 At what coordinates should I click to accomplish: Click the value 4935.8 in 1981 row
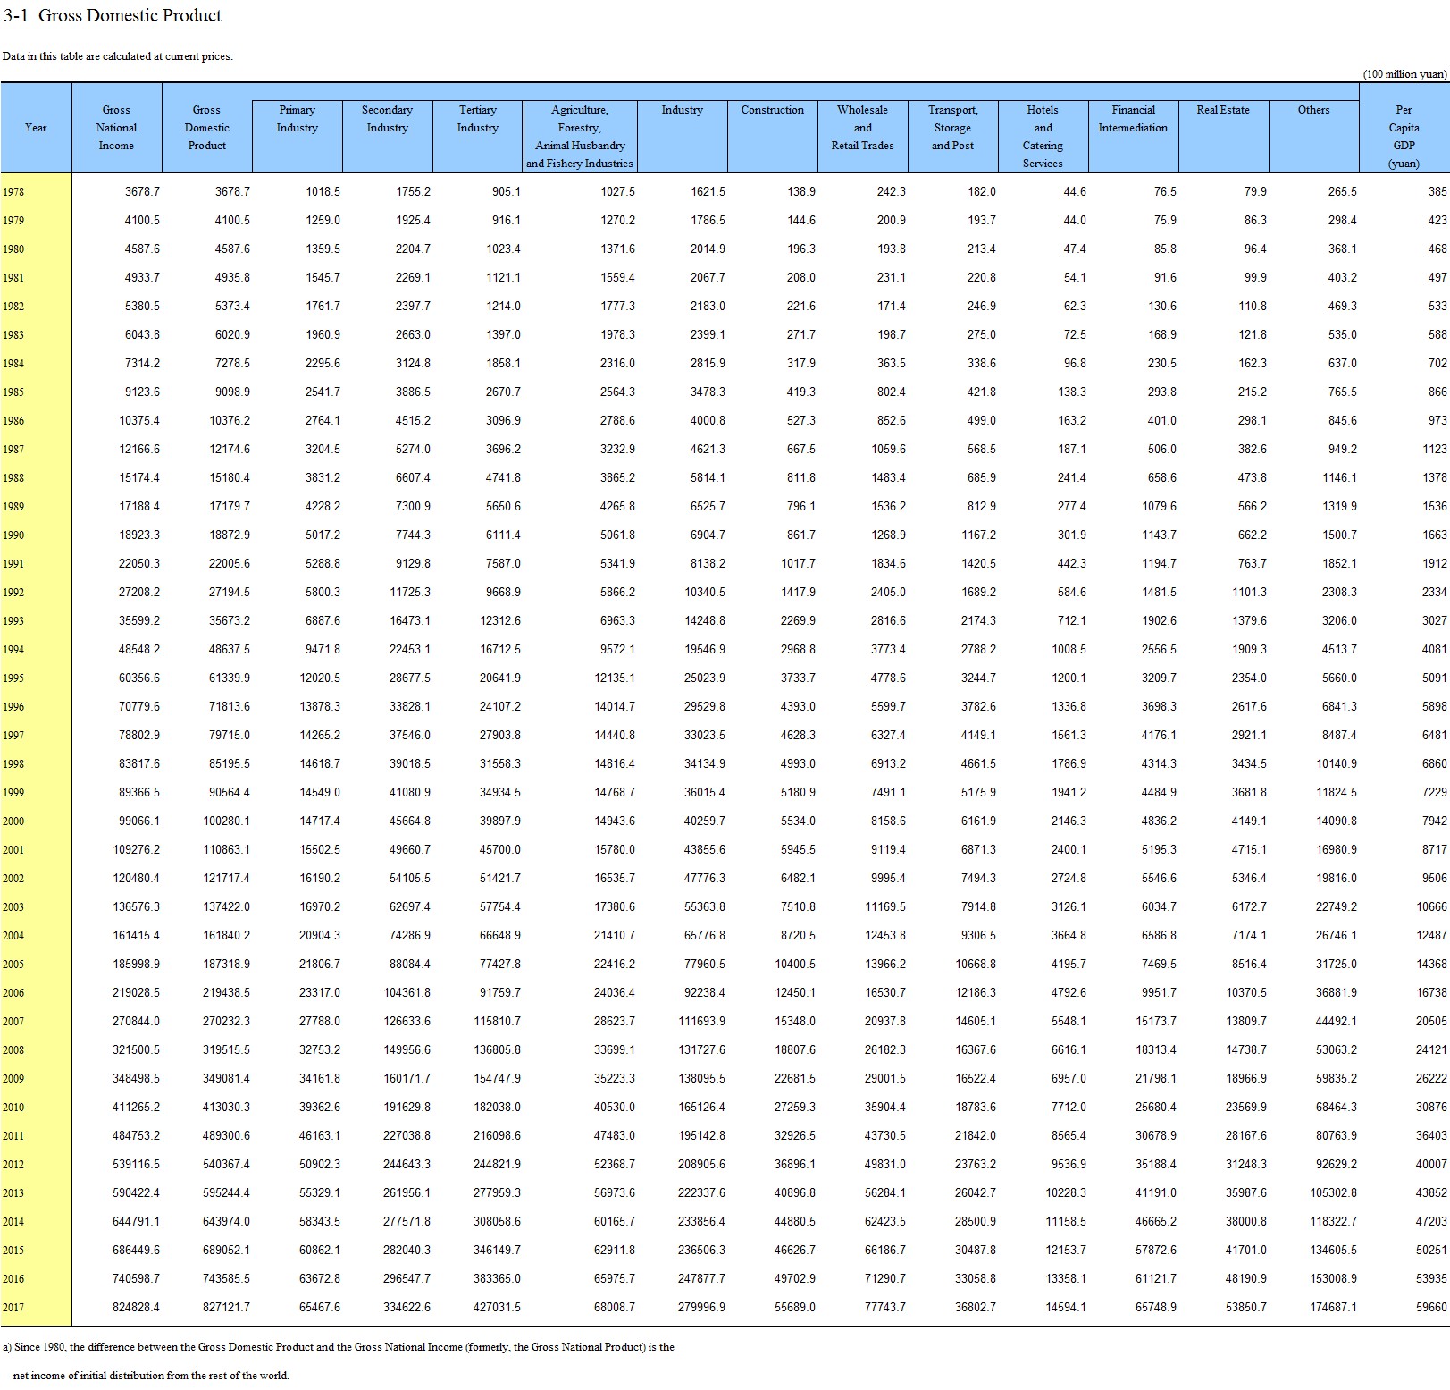[232, 278]
